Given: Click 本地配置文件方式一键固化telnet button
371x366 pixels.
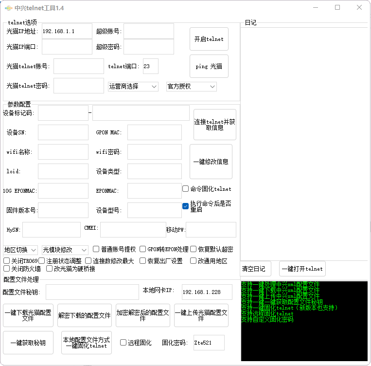Looking at the screenshot, I should tap(87, 343).
